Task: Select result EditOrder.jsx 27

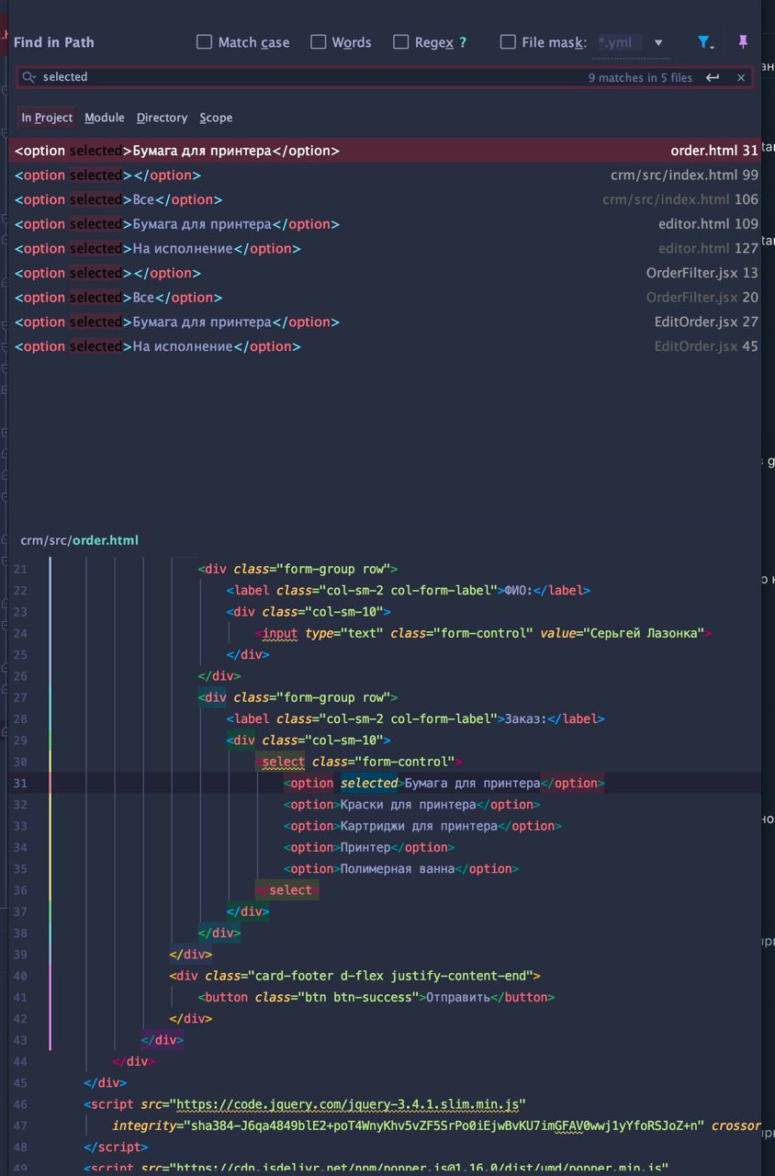Action: pos(385,322)
